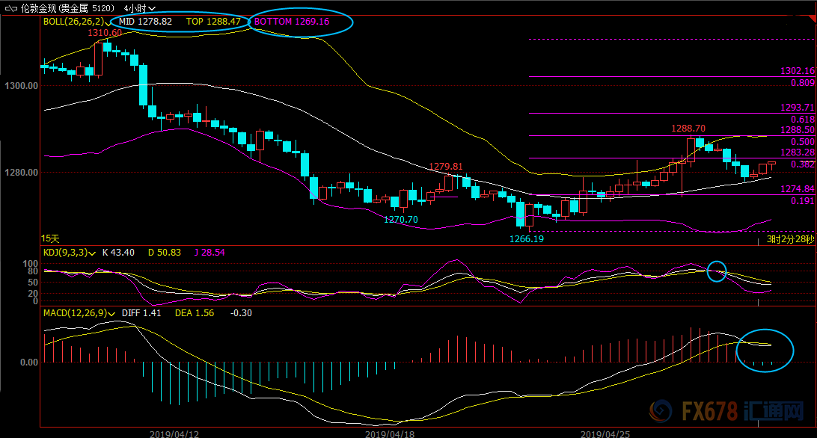Viewport: 817px width, 438px height.
Task: Select the 1266.19 low price label
Action: 527,238
